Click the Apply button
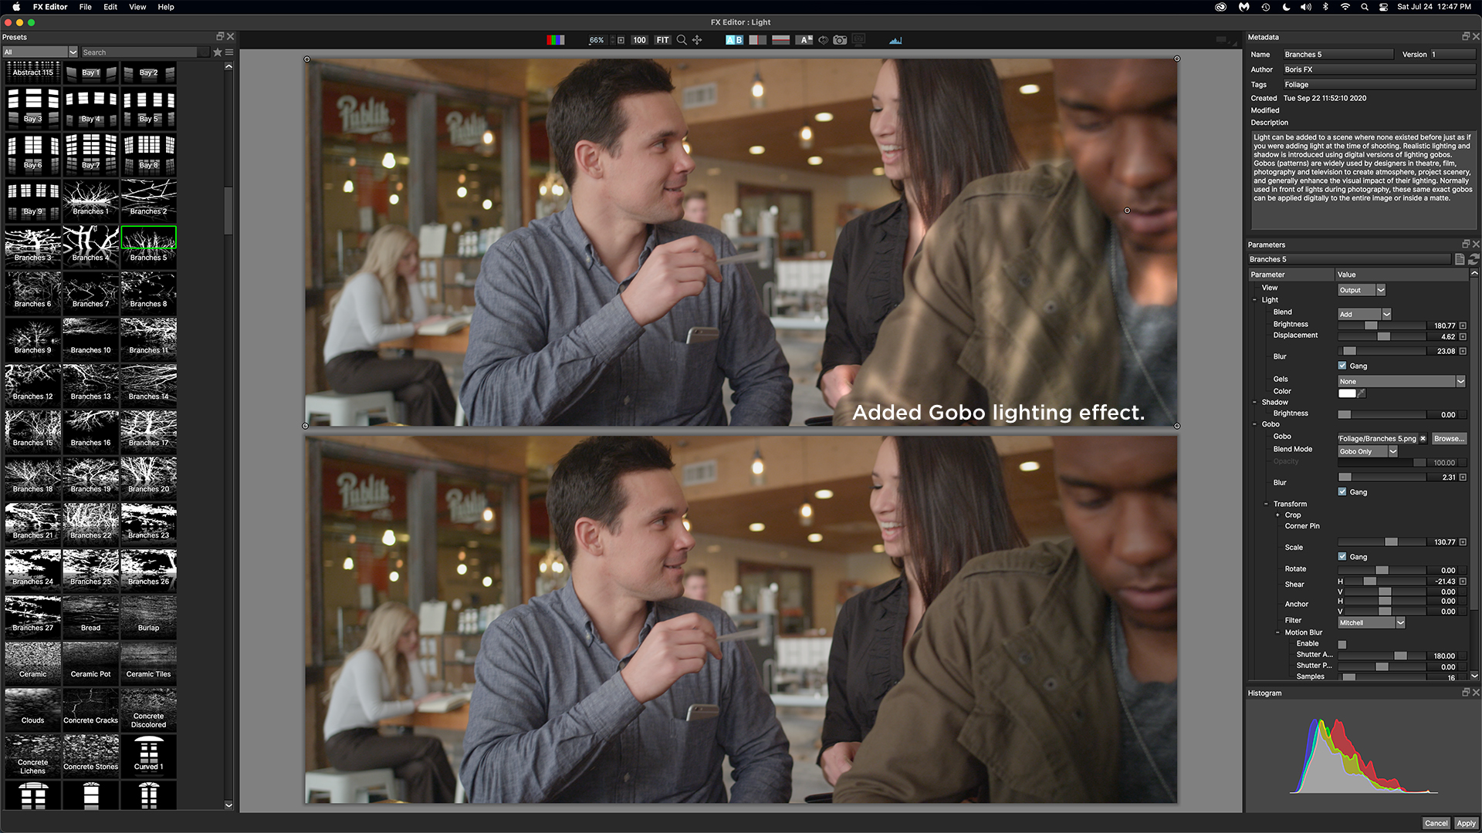This screenshot has height=833, width=1482. pos(1466,823)
